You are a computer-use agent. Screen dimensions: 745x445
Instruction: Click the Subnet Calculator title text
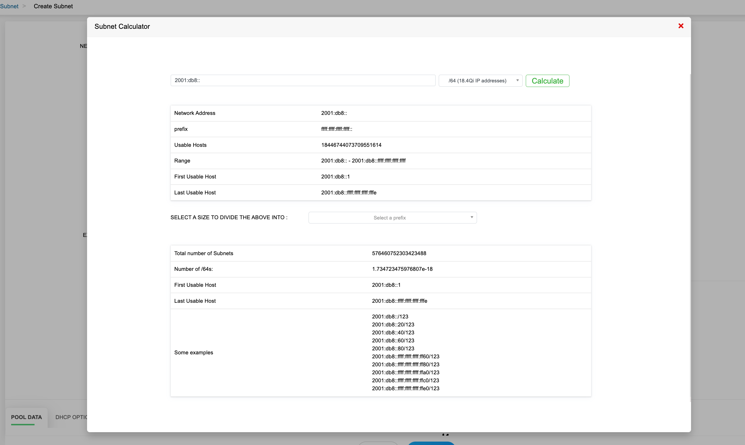coord(122,27)
